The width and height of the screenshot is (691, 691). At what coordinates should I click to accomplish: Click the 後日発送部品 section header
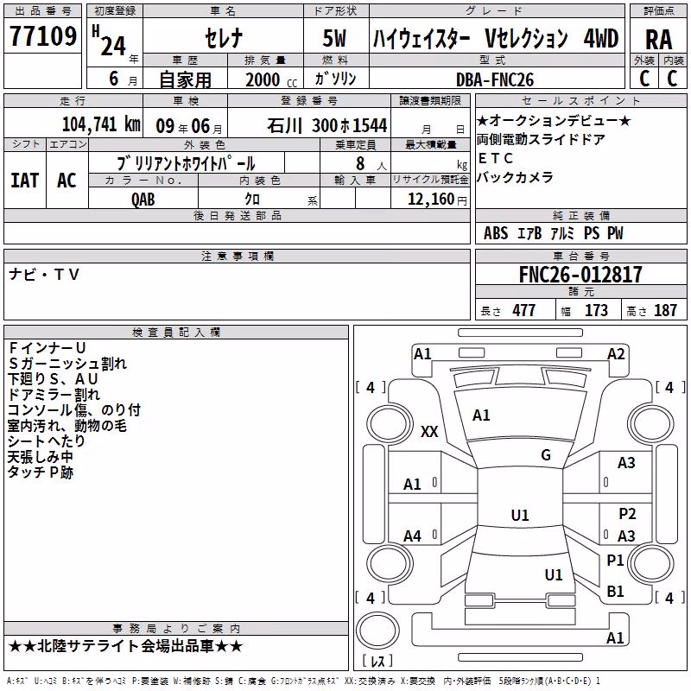237,215
